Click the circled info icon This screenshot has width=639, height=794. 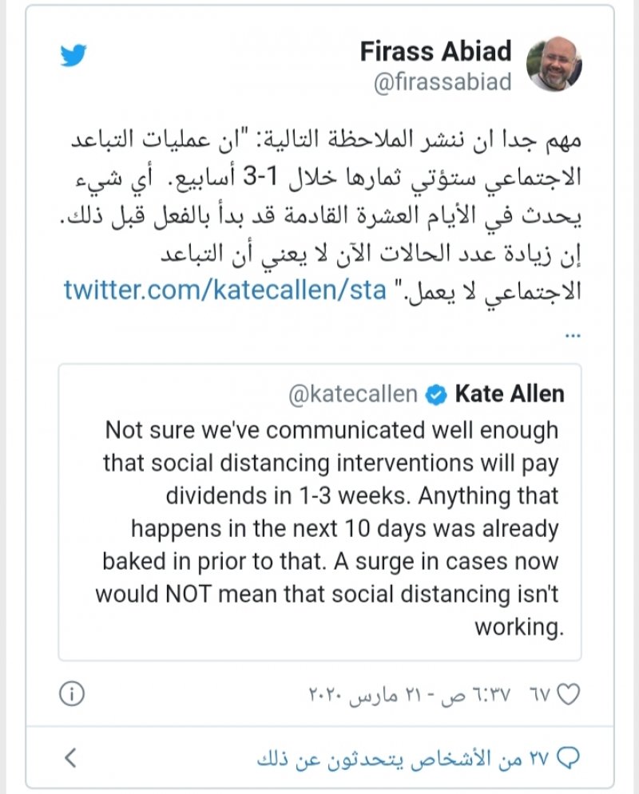72,694
